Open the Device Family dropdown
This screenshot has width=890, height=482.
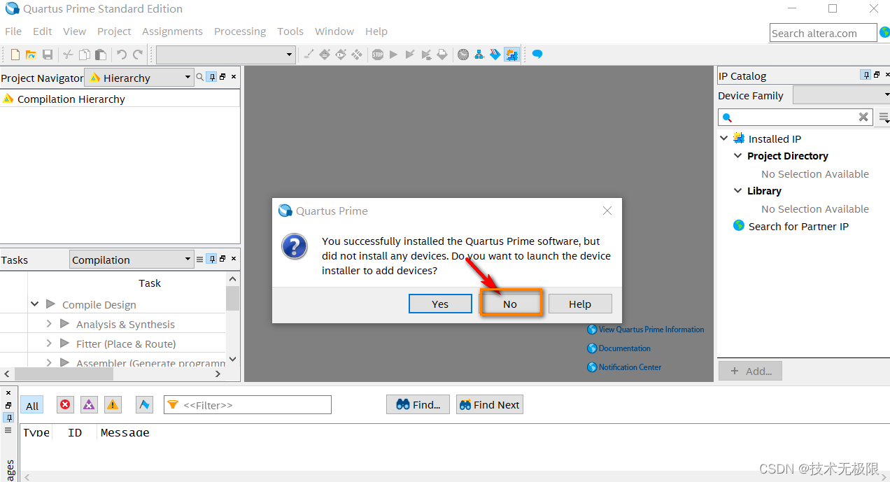click(842, 95)
